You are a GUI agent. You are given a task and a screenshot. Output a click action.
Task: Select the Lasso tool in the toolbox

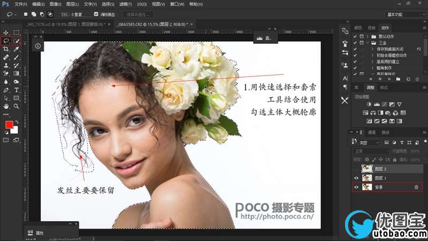[x=6, y=41]
